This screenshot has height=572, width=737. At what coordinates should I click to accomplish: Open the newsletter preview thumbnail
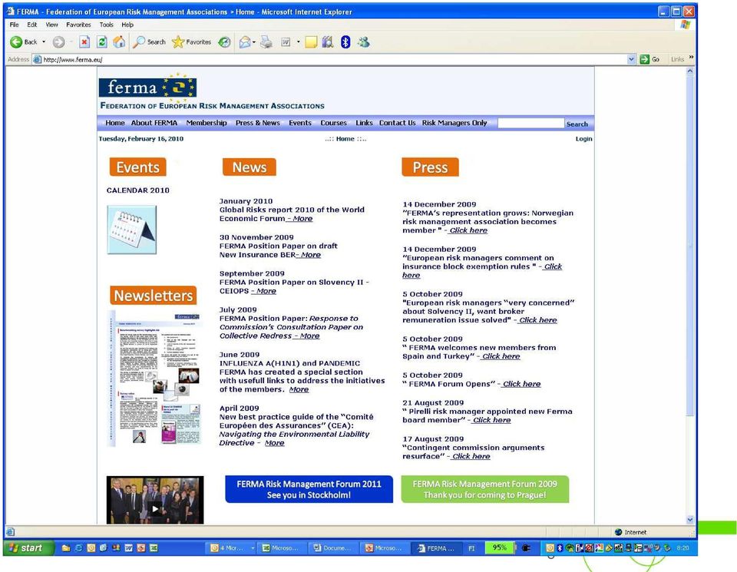point(154,379)
